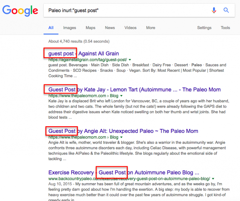Screen dimensions: 240x201
Task: Switch to the News tab
Action: click(110, 28)
